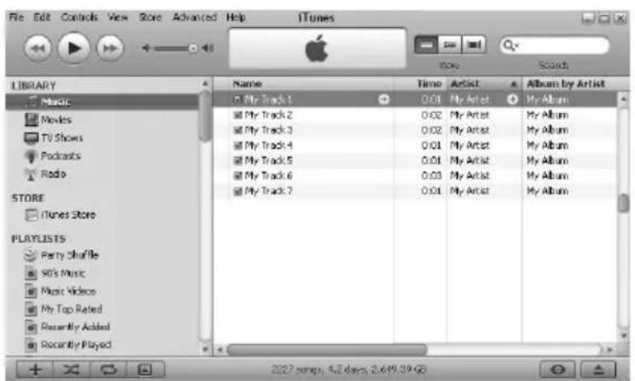Screen dimensions: 635x381
Task: Select the My Track 4 row name
Action: click(269, 145)
